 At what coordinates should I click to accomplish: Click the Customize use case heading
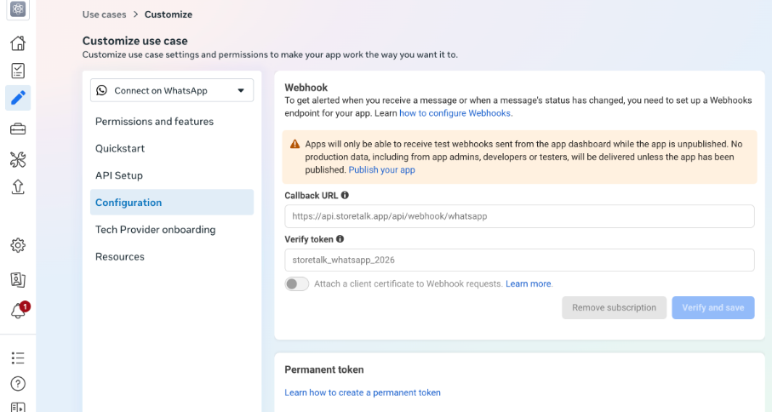(x=134, y=41)
